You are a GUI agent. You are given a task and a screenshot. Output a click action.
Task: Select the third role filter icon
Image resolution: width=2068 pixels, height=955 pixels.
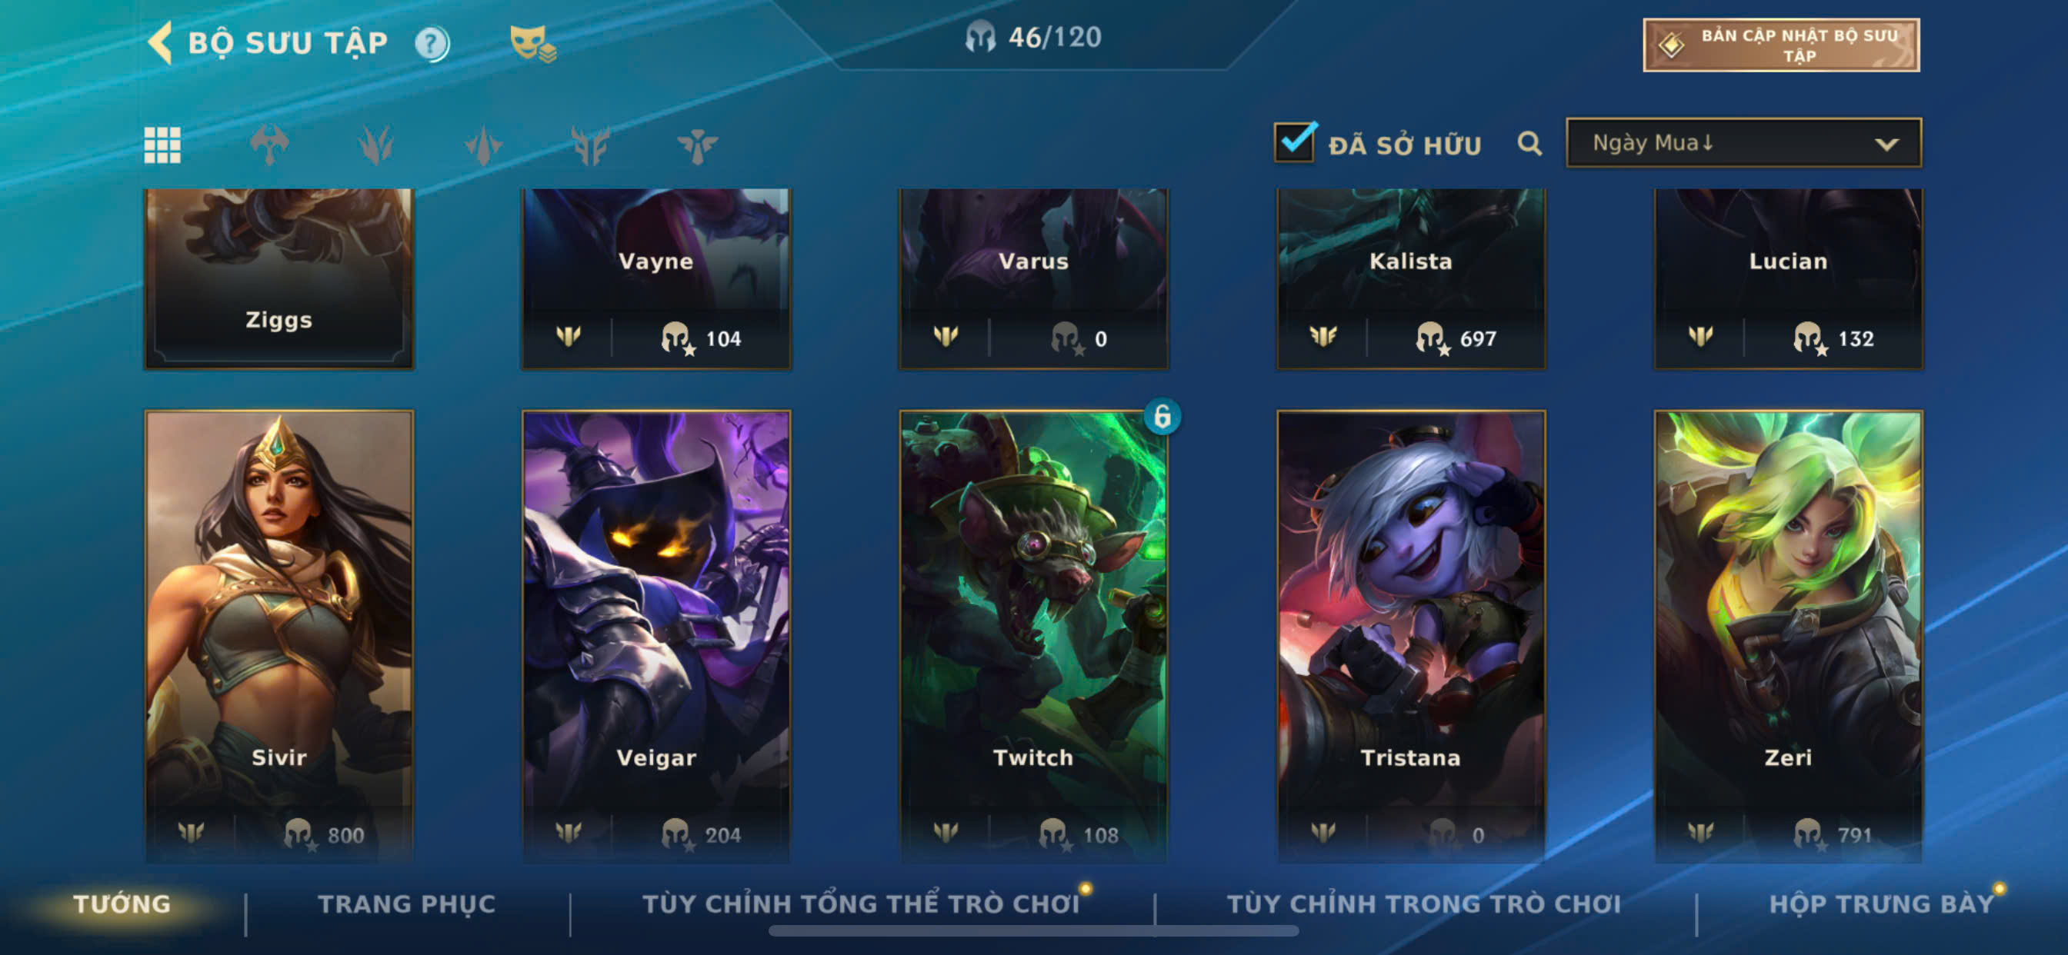click(483, 145)
